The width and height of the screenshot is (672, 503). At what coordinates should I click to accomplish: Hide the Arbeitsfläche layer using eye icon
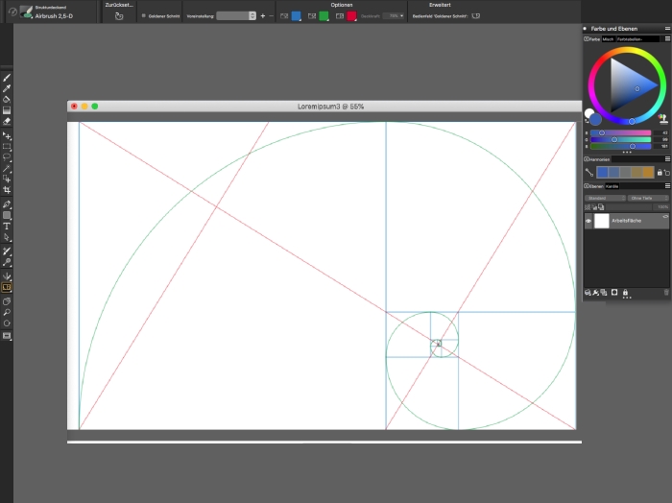(x=588, y=221)
